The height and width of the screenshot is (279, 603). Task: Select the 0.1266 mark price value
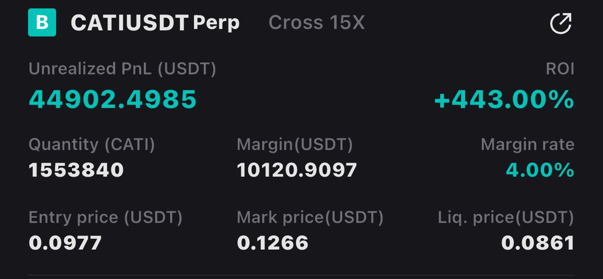pyautogui.click(x=272, y=243)
